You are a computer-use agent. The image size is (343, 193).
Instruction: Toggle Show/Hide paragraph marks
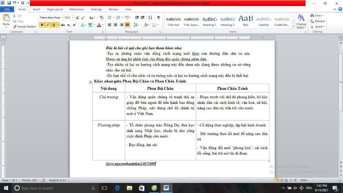pos(158,18)
